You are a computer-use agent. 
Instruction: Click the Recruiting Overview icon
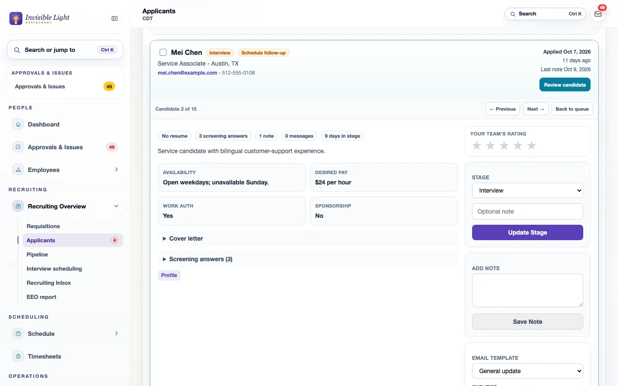[18, 206]
